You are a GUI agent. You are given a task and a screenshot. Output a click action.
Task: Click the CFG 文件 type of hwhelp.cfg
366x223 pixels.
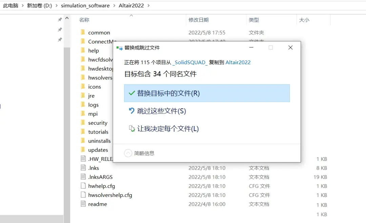coord(259,186)
